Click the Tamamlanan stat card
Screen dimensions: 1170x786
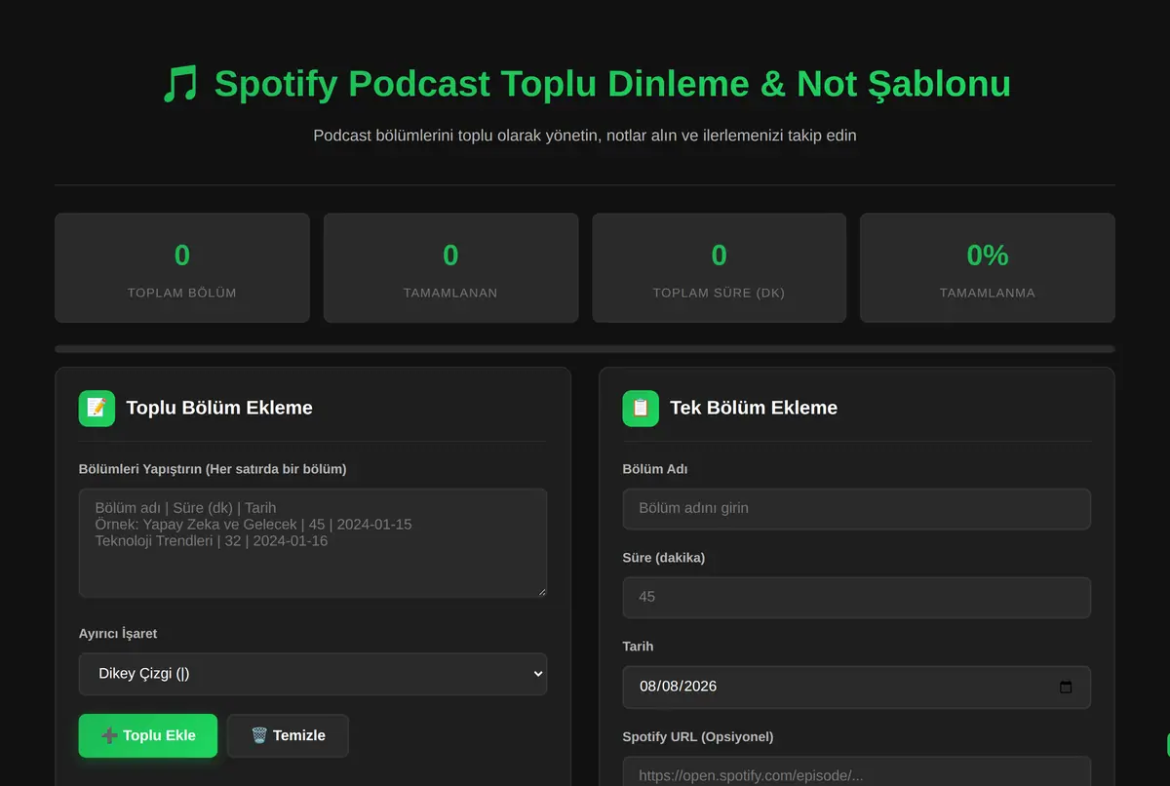(450, 268)
